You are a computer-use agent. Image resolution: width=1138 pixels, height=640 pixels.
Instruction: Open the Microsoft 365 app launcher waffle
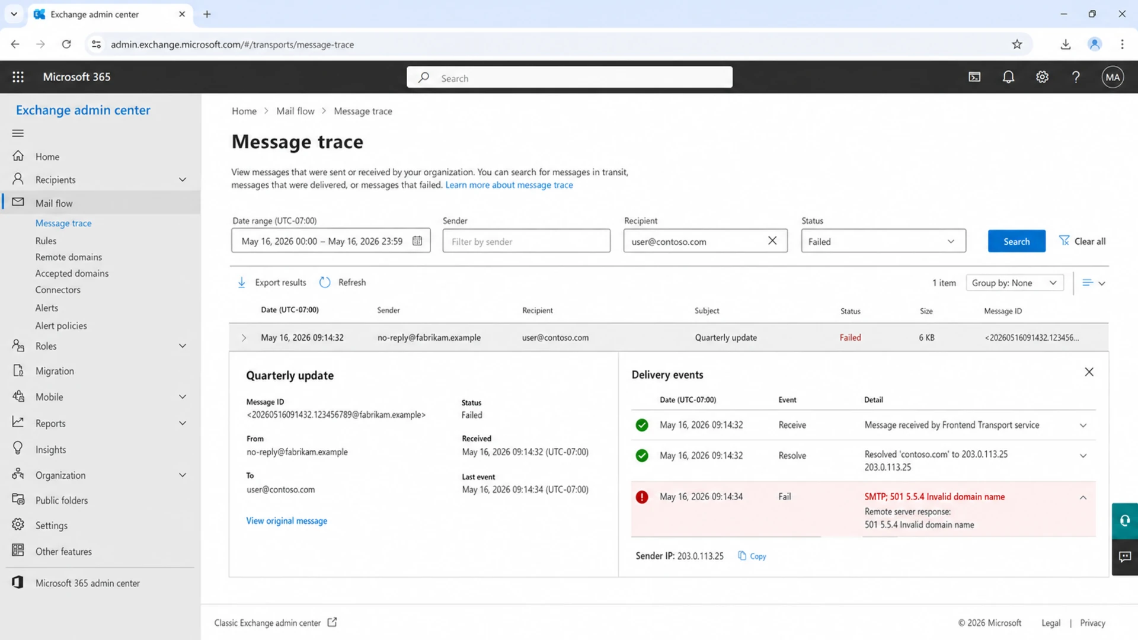point(18,77)
